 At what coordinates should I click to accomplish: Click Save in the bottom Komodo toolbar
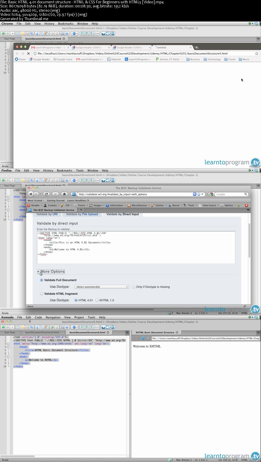click(x=27, y=327)
